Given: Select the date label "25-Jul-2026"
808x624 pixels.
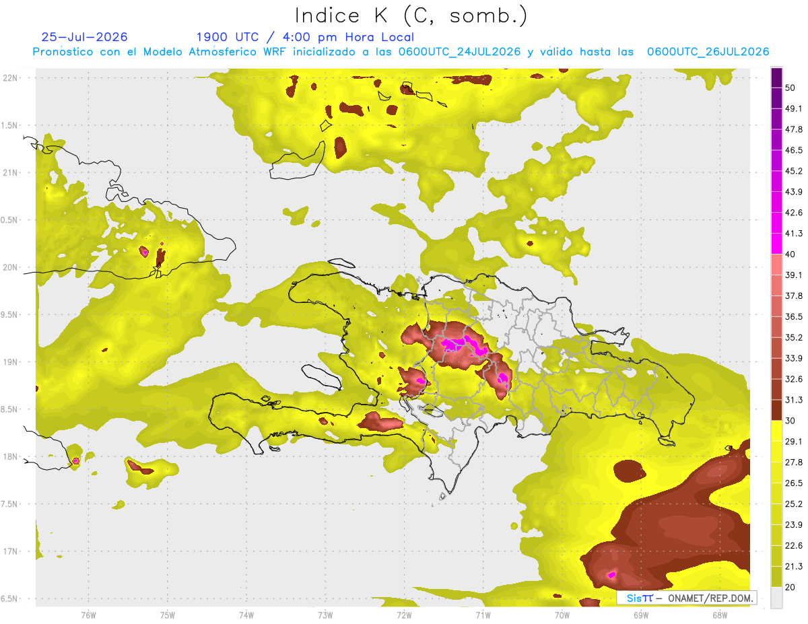Looking at the screenshot, I should [x=84, y=37].
